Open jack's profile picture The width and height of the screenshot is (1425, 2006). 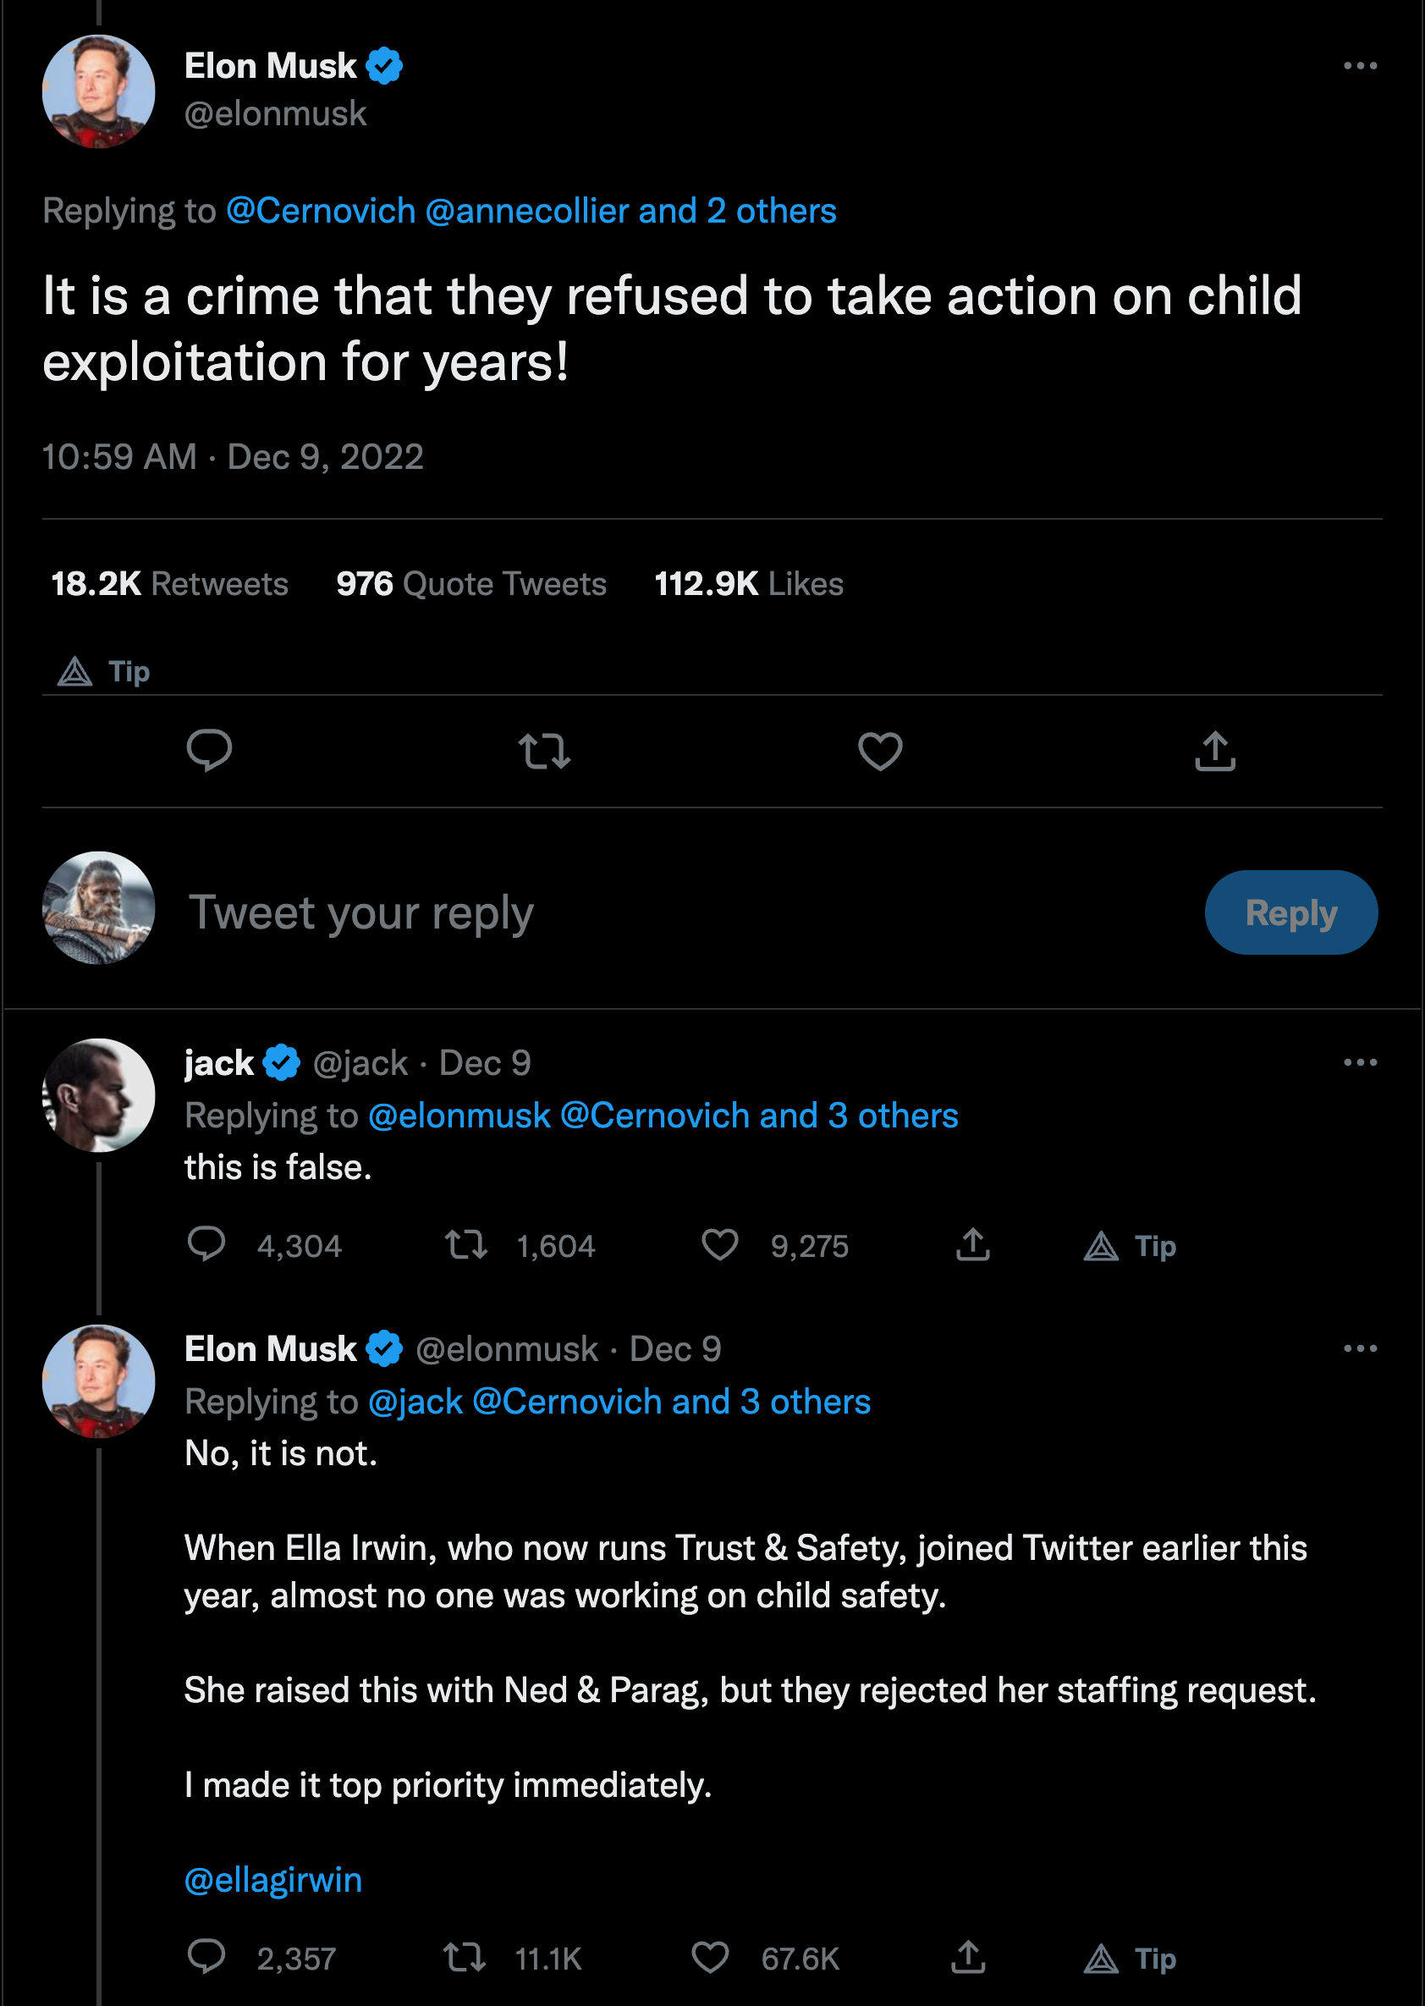pos(99,1095)
